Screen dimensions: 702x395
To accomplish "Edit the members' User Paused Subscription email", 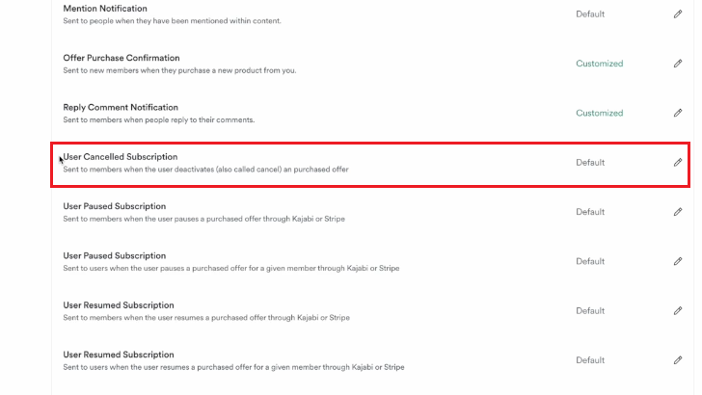I will pos(678,212).
